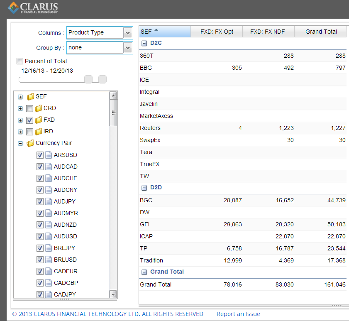Click the CRD folder icon
The height and width of the screenshot is (321, 349).
[39, 108]
